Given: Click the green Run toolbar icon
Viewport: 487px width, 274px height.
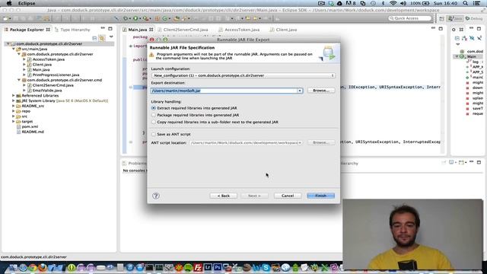Looking at the screenshot, I should tap(135, 18).
